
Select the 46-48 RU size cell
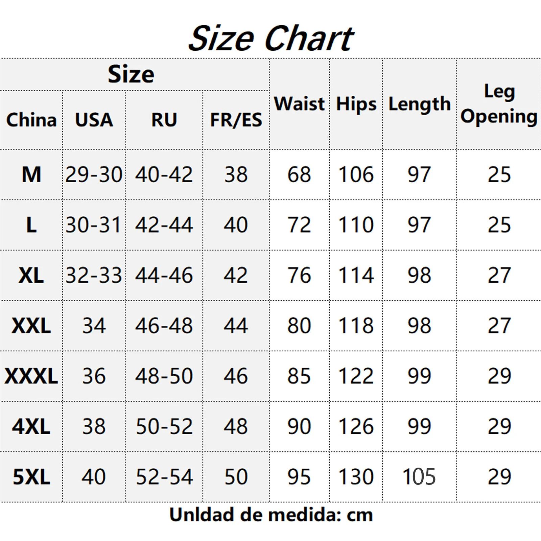164,326
